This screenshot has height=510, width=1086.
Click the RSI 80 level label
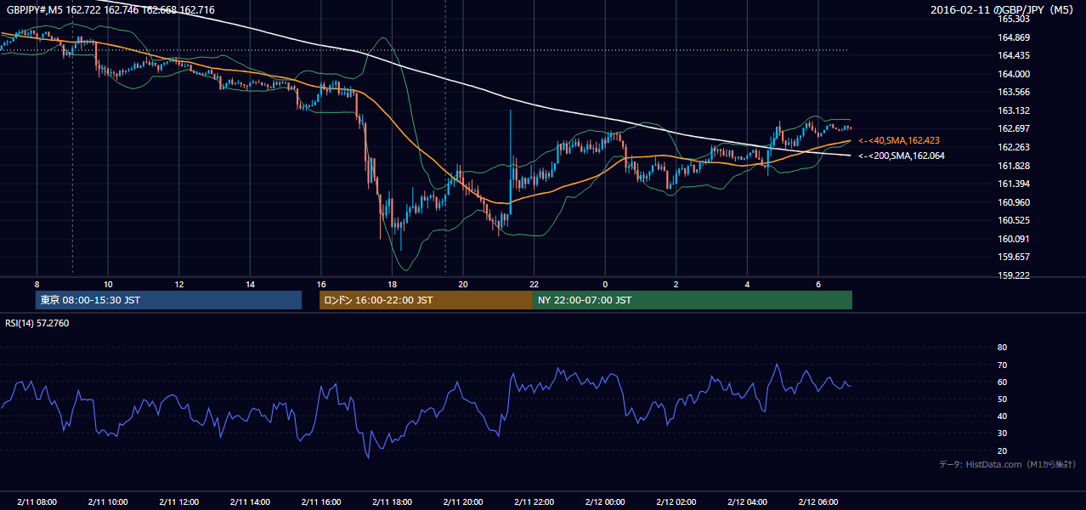[1002, 348]
